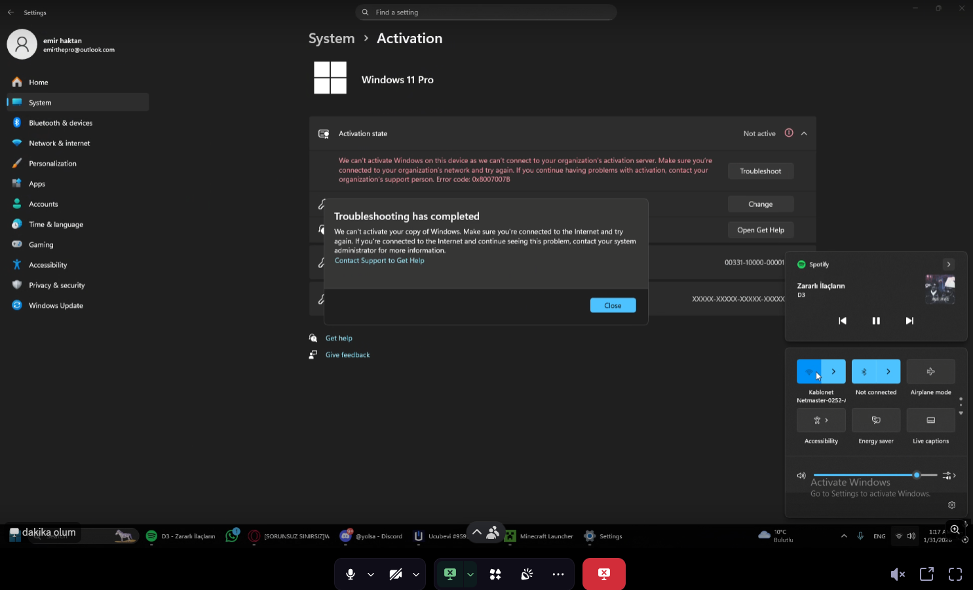Click the Settings taskbar icon

click(x=603, y=536)
